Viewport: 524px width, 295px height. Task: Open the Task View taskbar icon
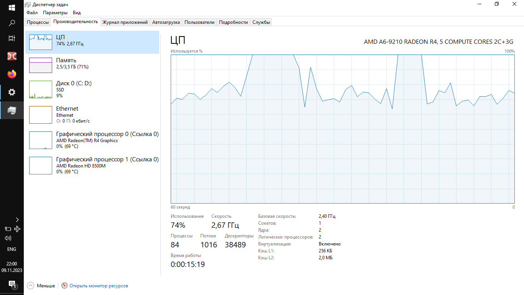point(12,38)
